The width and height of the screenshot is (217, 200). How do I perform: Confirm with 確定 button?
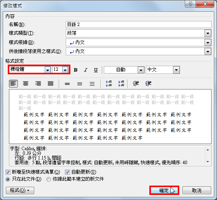pyautogui.click(x=164, y=190)
